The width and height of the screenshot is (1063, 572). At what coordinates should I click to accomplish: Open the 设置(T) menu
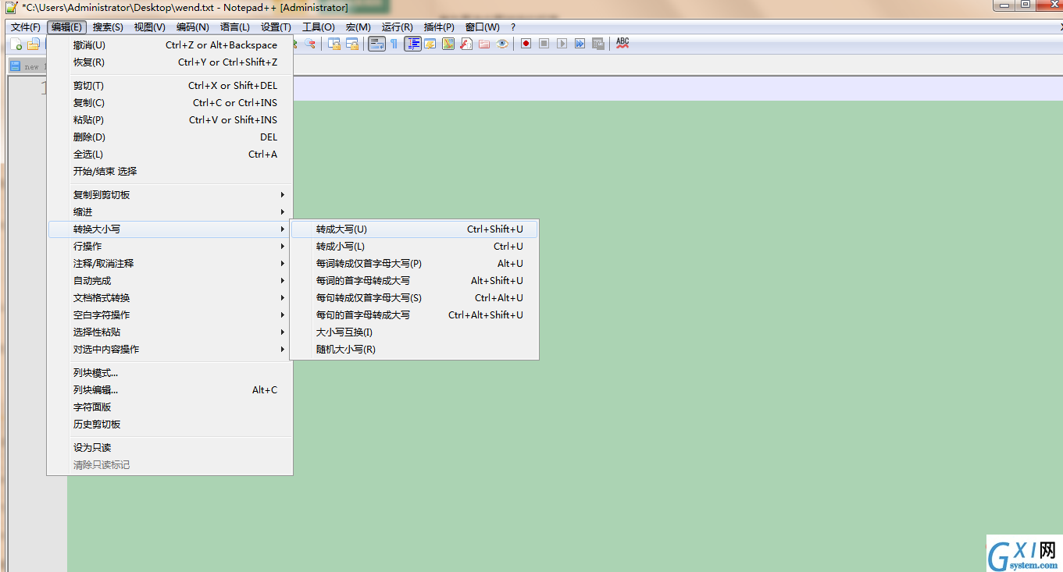tap(276, 27)
